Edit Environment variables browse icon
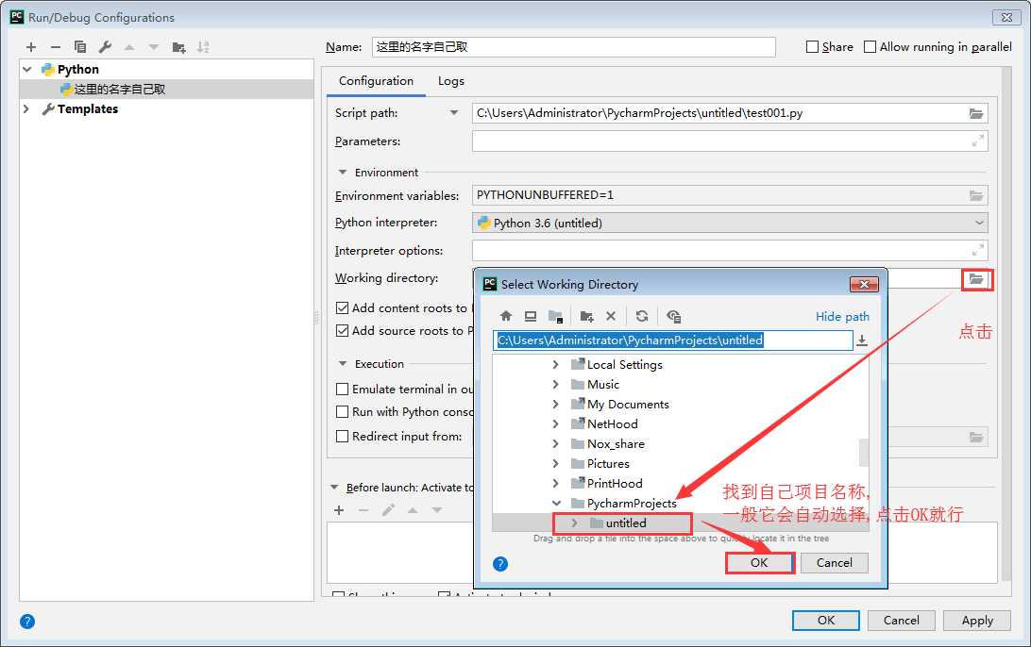 pos(976,196)
